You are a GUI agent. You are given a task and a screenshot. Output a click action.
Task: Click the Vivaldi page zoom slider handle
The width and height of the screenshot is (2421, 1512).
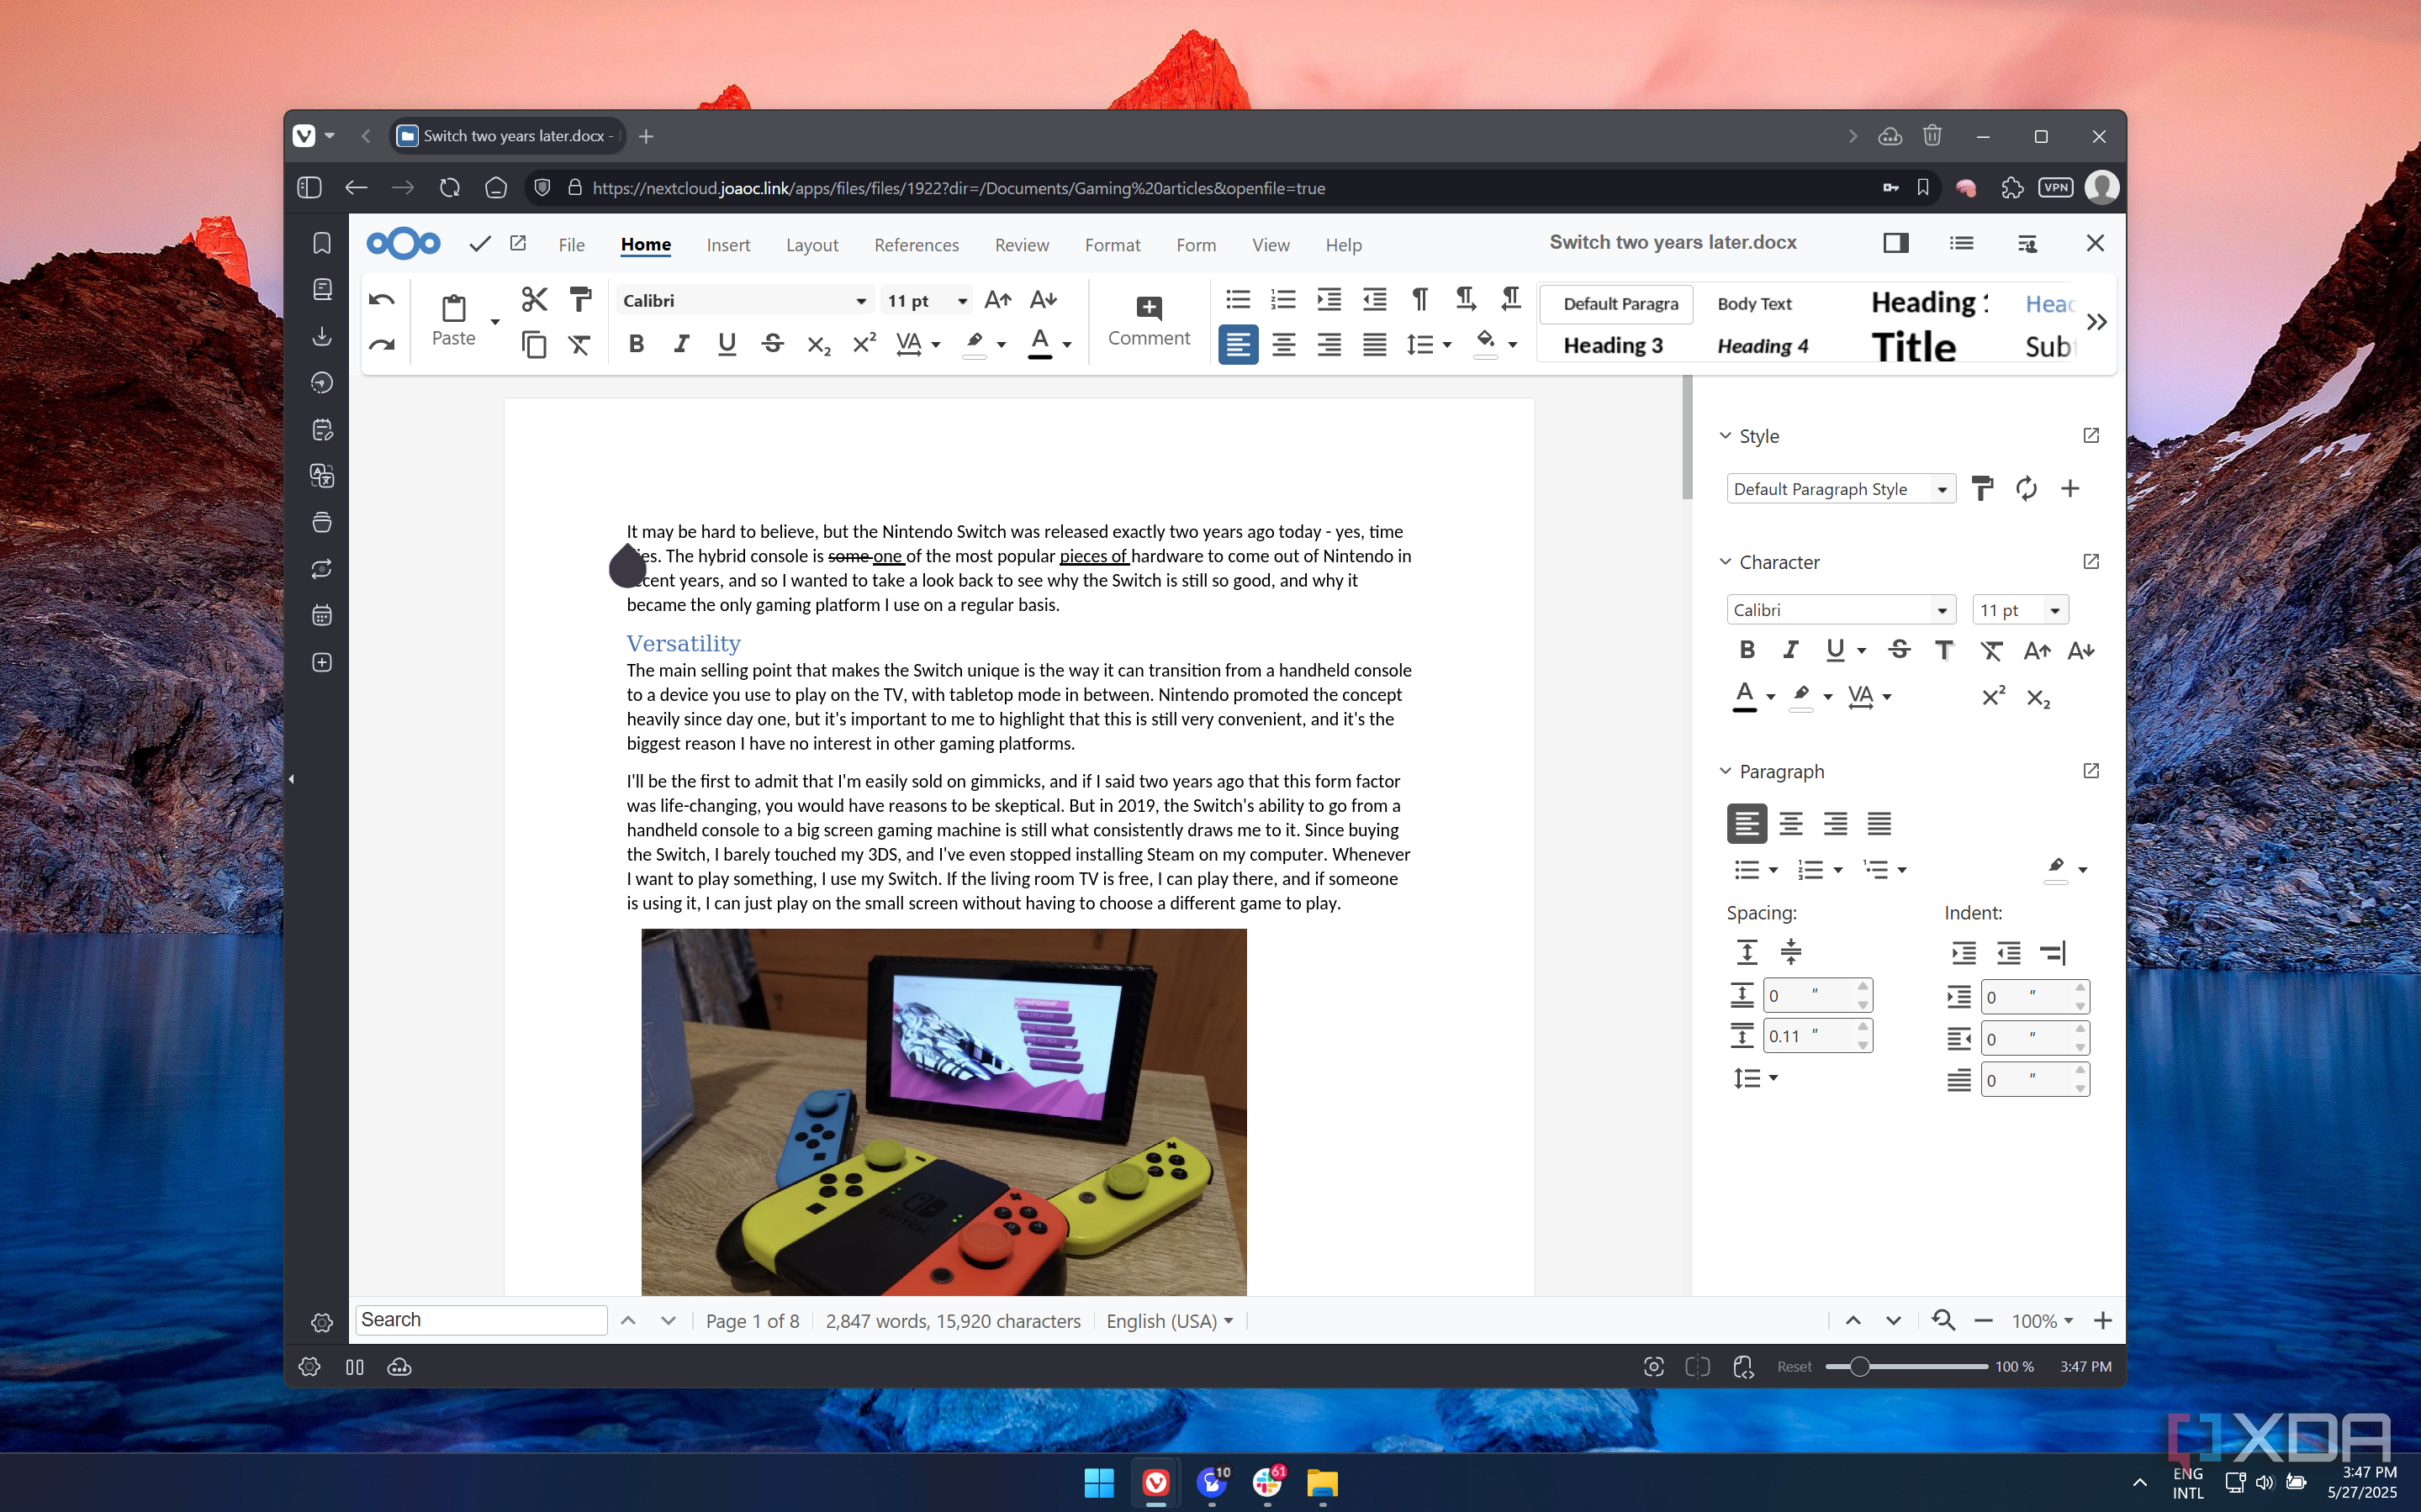tap(1858, 1366)
